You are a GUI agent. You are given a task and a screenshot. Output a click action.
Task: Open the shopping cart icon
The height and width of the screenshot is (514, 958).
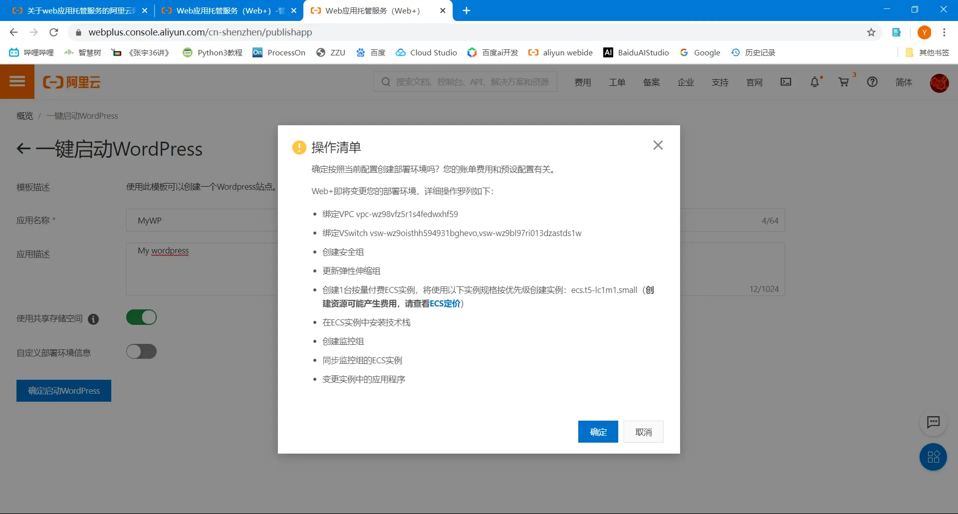click(844, 82)
